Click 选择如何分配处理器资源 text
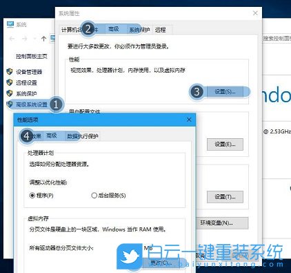Image resolution: width=291 pixels, height=273 pixels. coord(59,164)
